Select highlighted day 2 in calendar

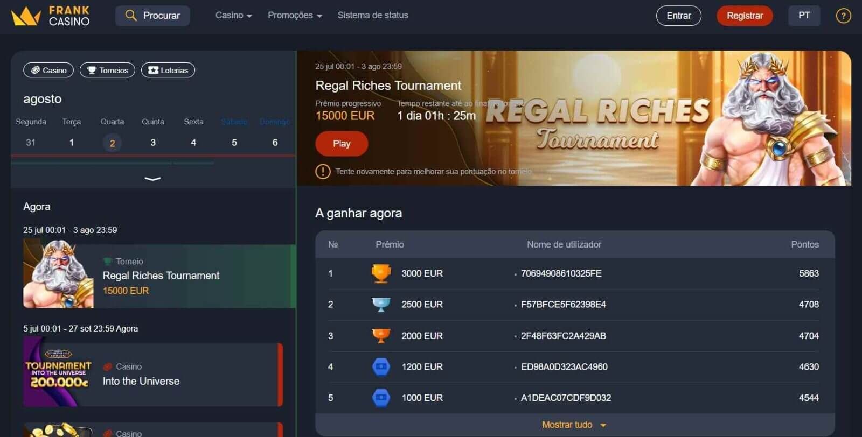(112, 143)
